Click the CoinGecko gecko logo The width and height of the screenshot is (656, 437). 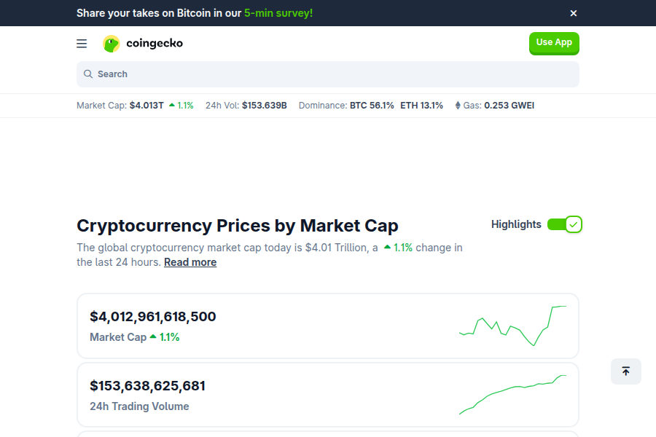pyautogui.click(x=111, y=43)
